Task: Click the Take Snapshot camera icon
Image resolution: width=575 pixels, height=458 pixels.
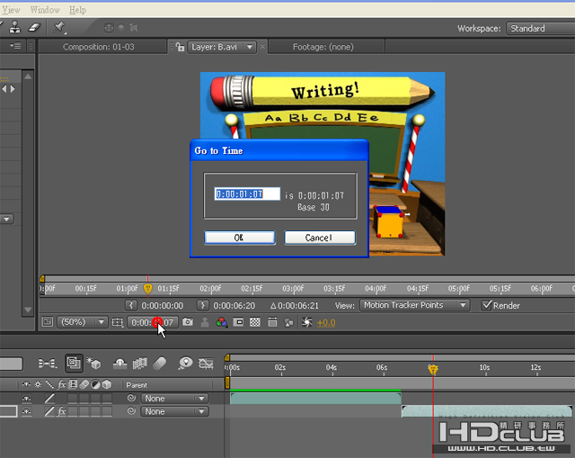Action: click(188, 322)
